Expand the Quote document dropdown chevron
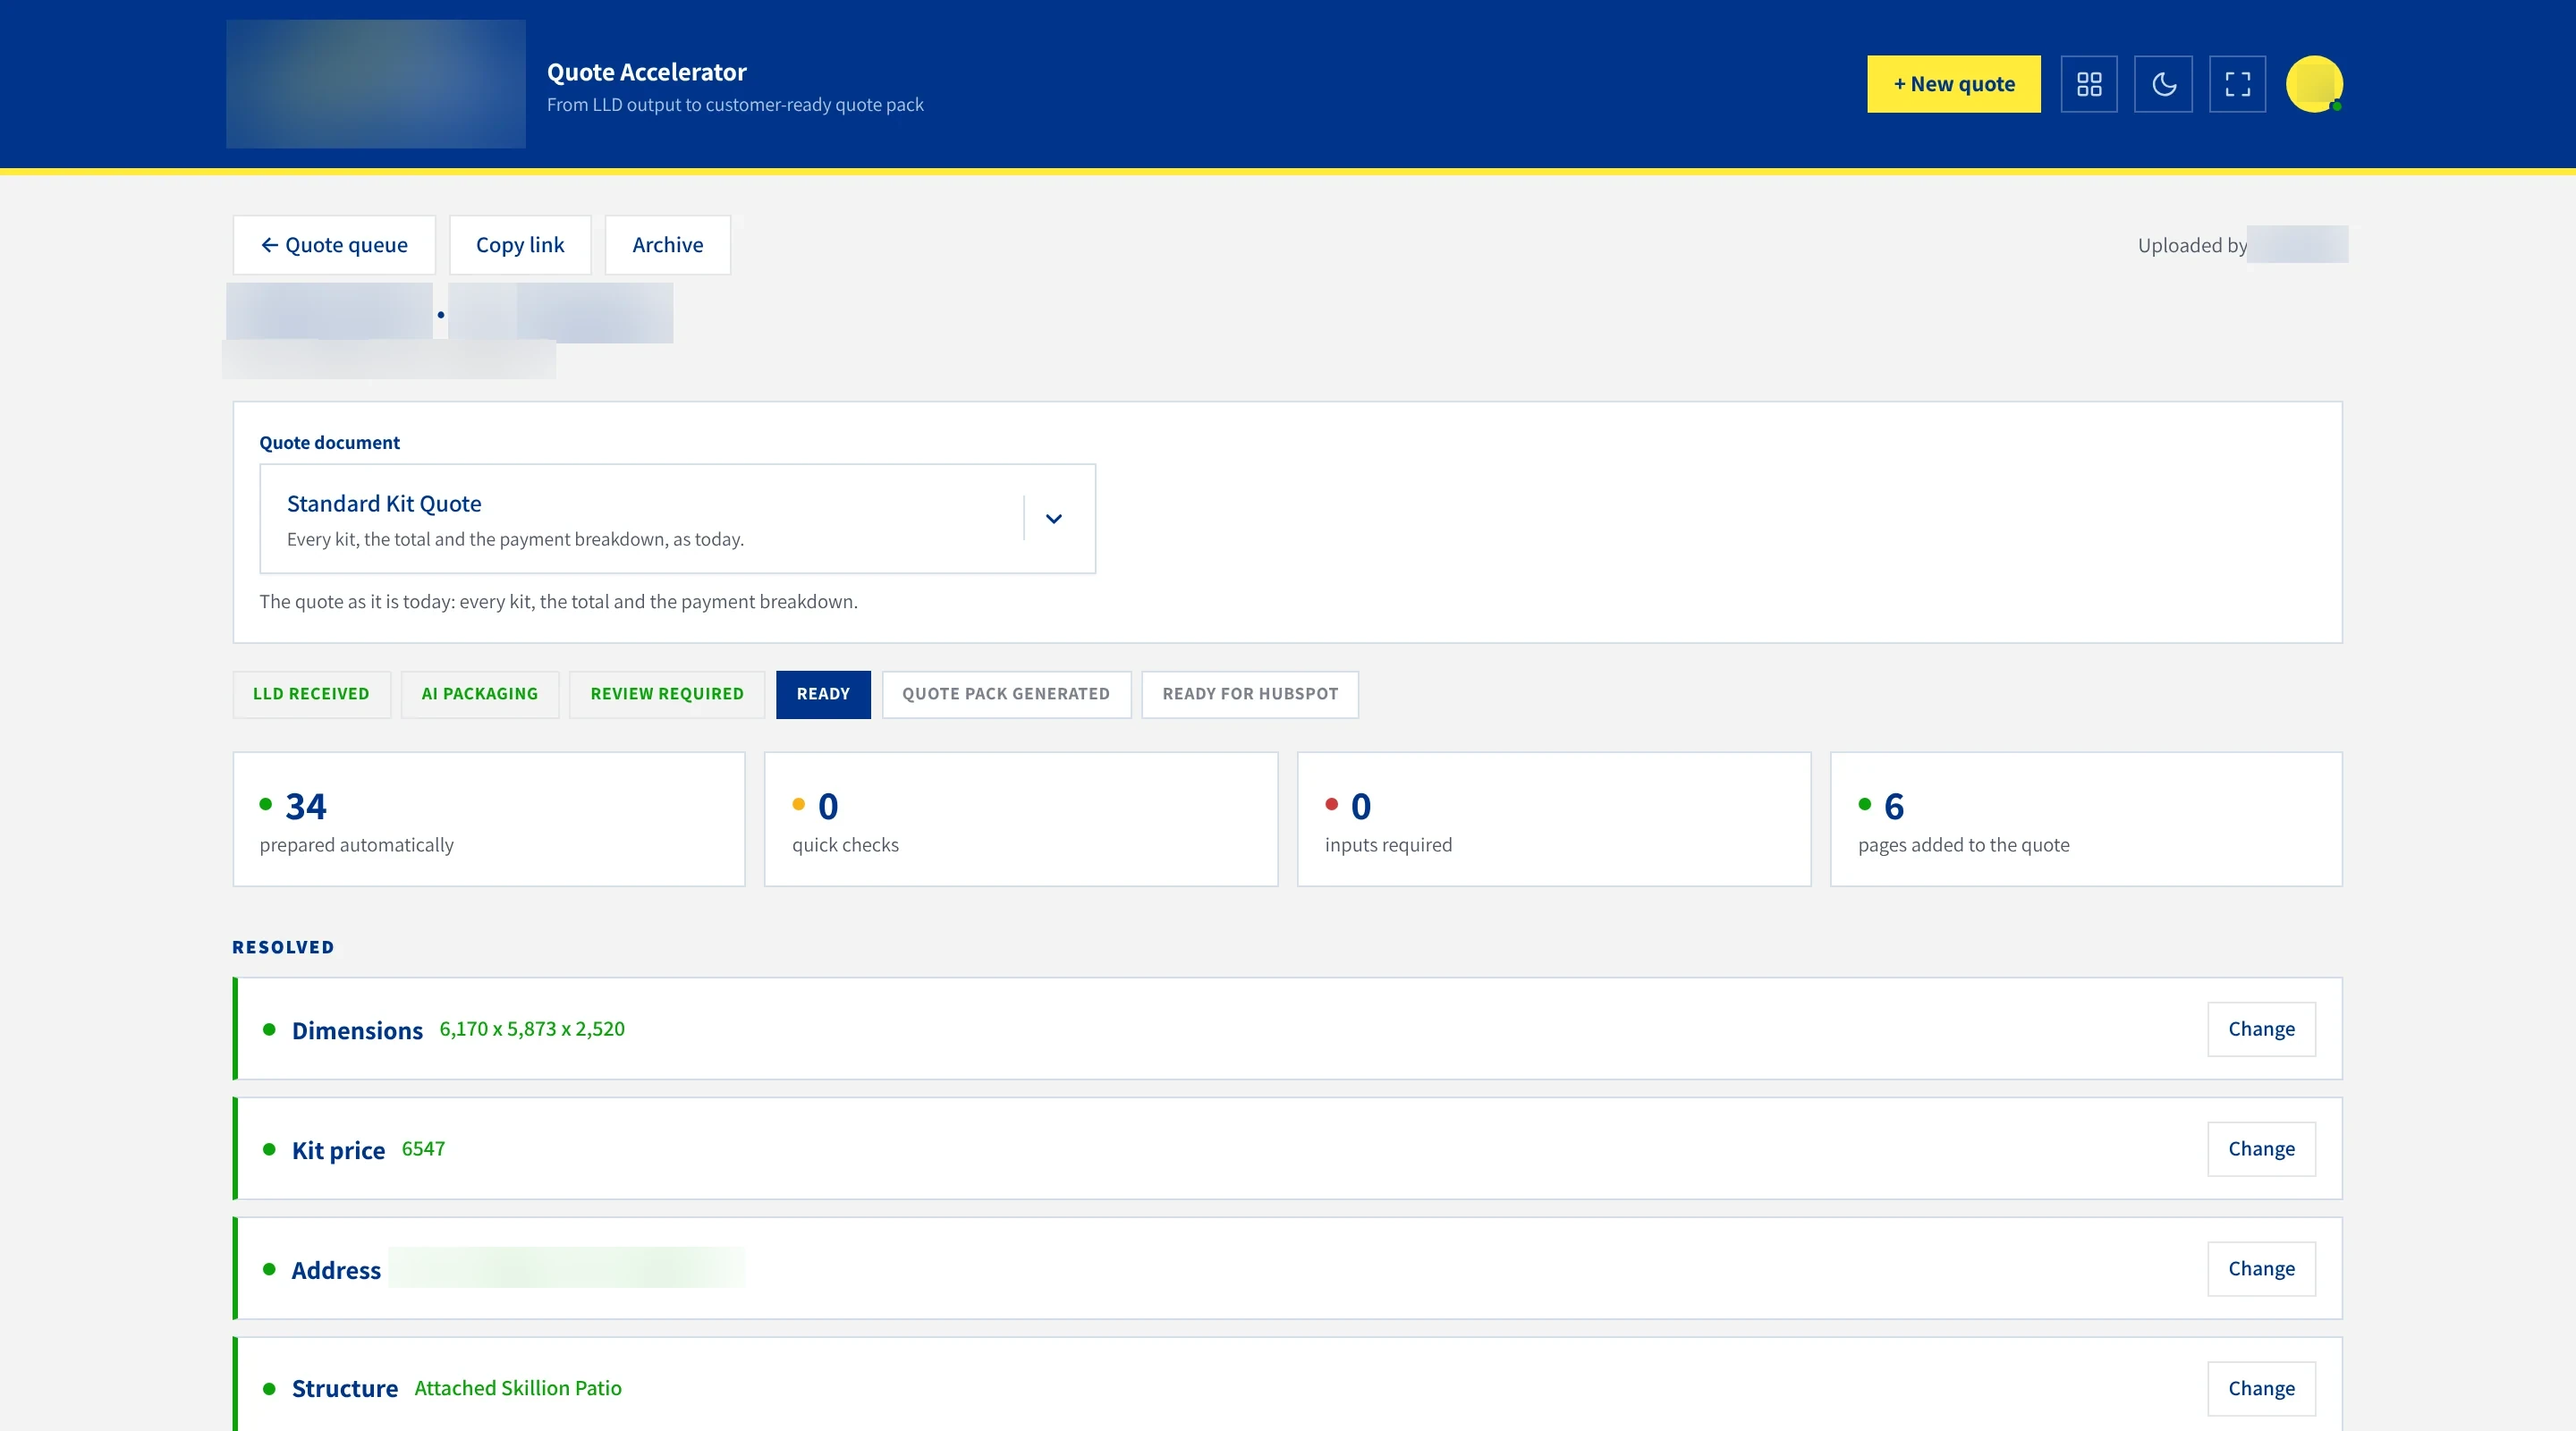This screenshot has width=2576, height=1431. [x=1054, y=518]
